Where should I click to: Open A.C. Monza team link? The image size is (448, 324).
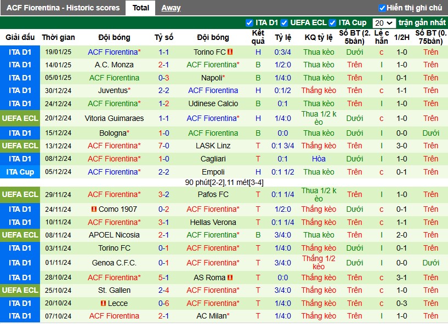(x=114, y=65)
